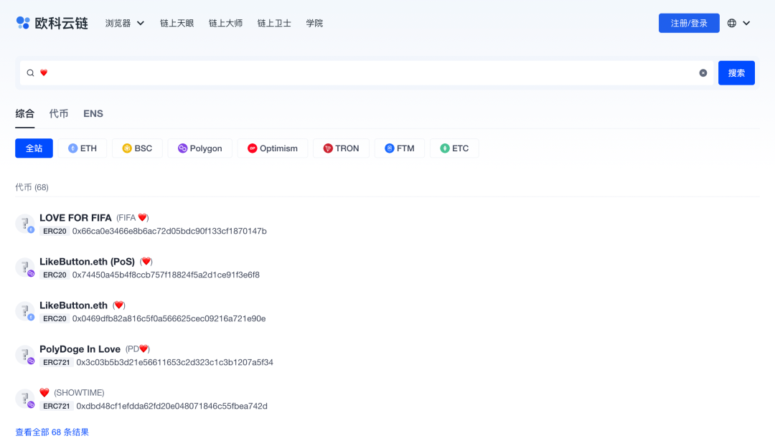Filter results by Polygon chain
Image resolution: width=775 pixels, height=446 pixels.
200,148
